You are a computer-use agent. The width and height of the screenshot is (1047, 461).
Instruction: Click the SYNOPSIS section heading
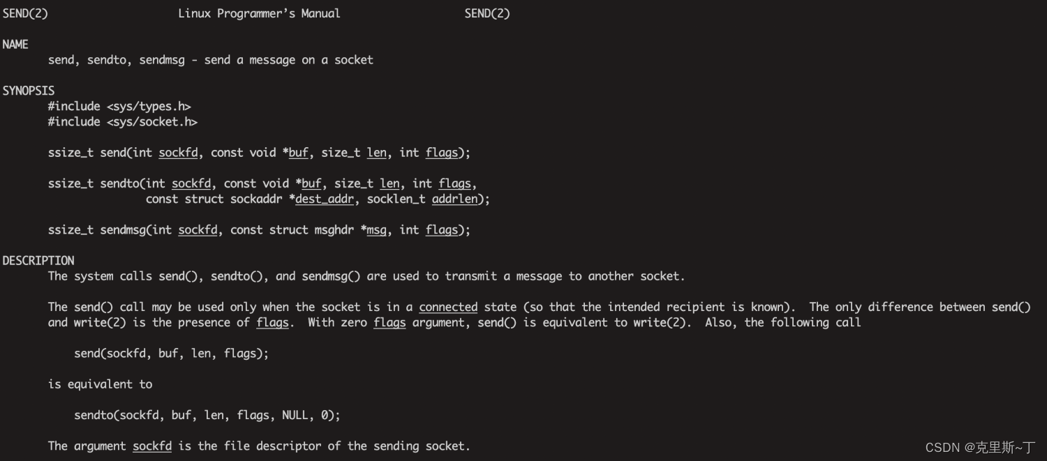[29, 91]
